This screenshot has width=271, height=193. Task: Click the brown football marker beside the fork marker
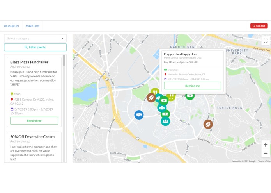[x=151, y=98]
